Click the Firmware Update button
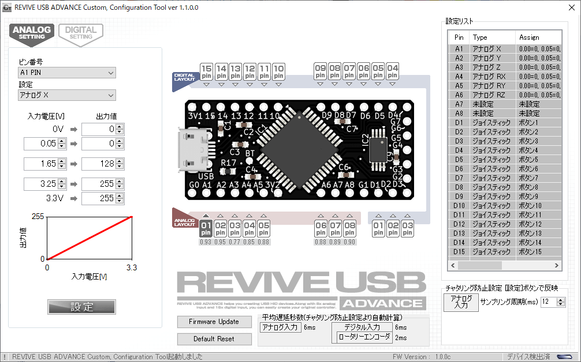The height and width of the screenshot is (362, 581). pos(214,322)
